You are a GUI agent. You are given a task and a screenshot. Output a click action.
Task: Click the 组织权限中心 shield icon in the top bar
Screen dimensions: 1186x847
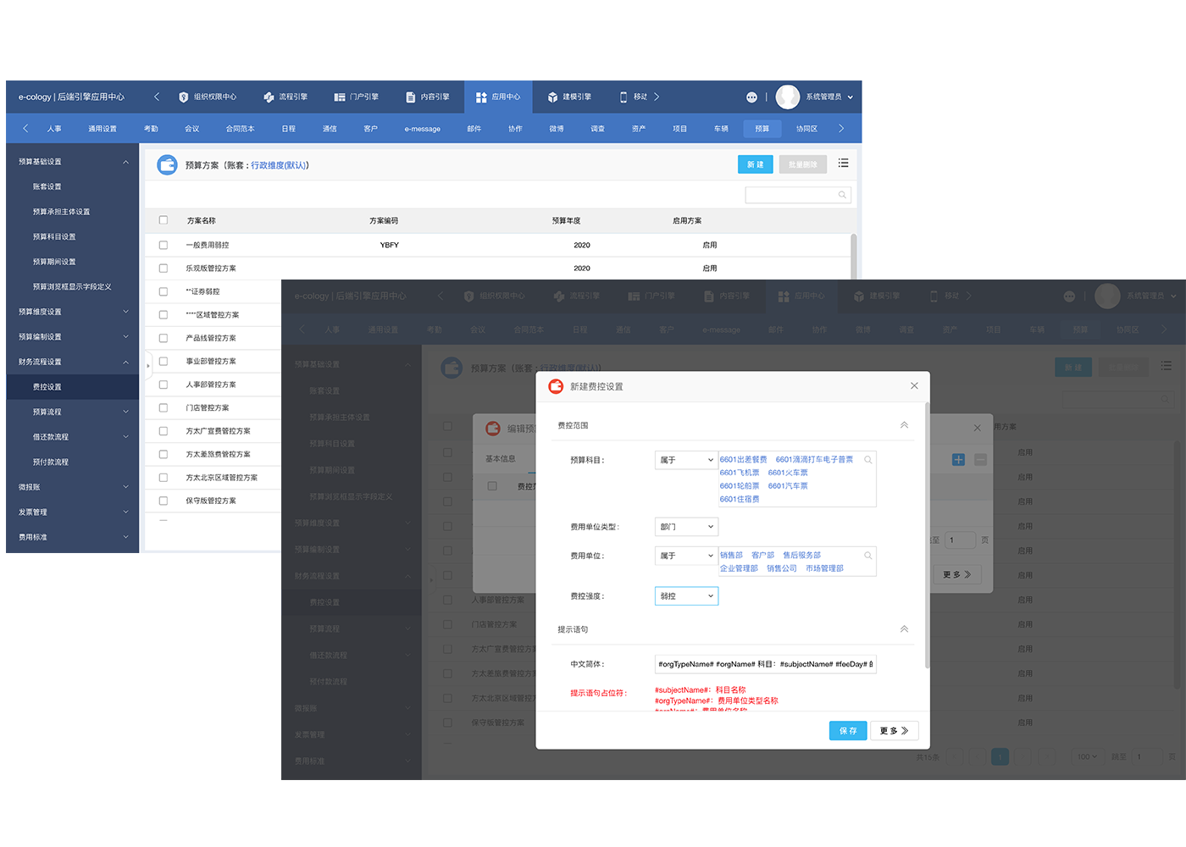pyautogui.click(x=183, y=97)
